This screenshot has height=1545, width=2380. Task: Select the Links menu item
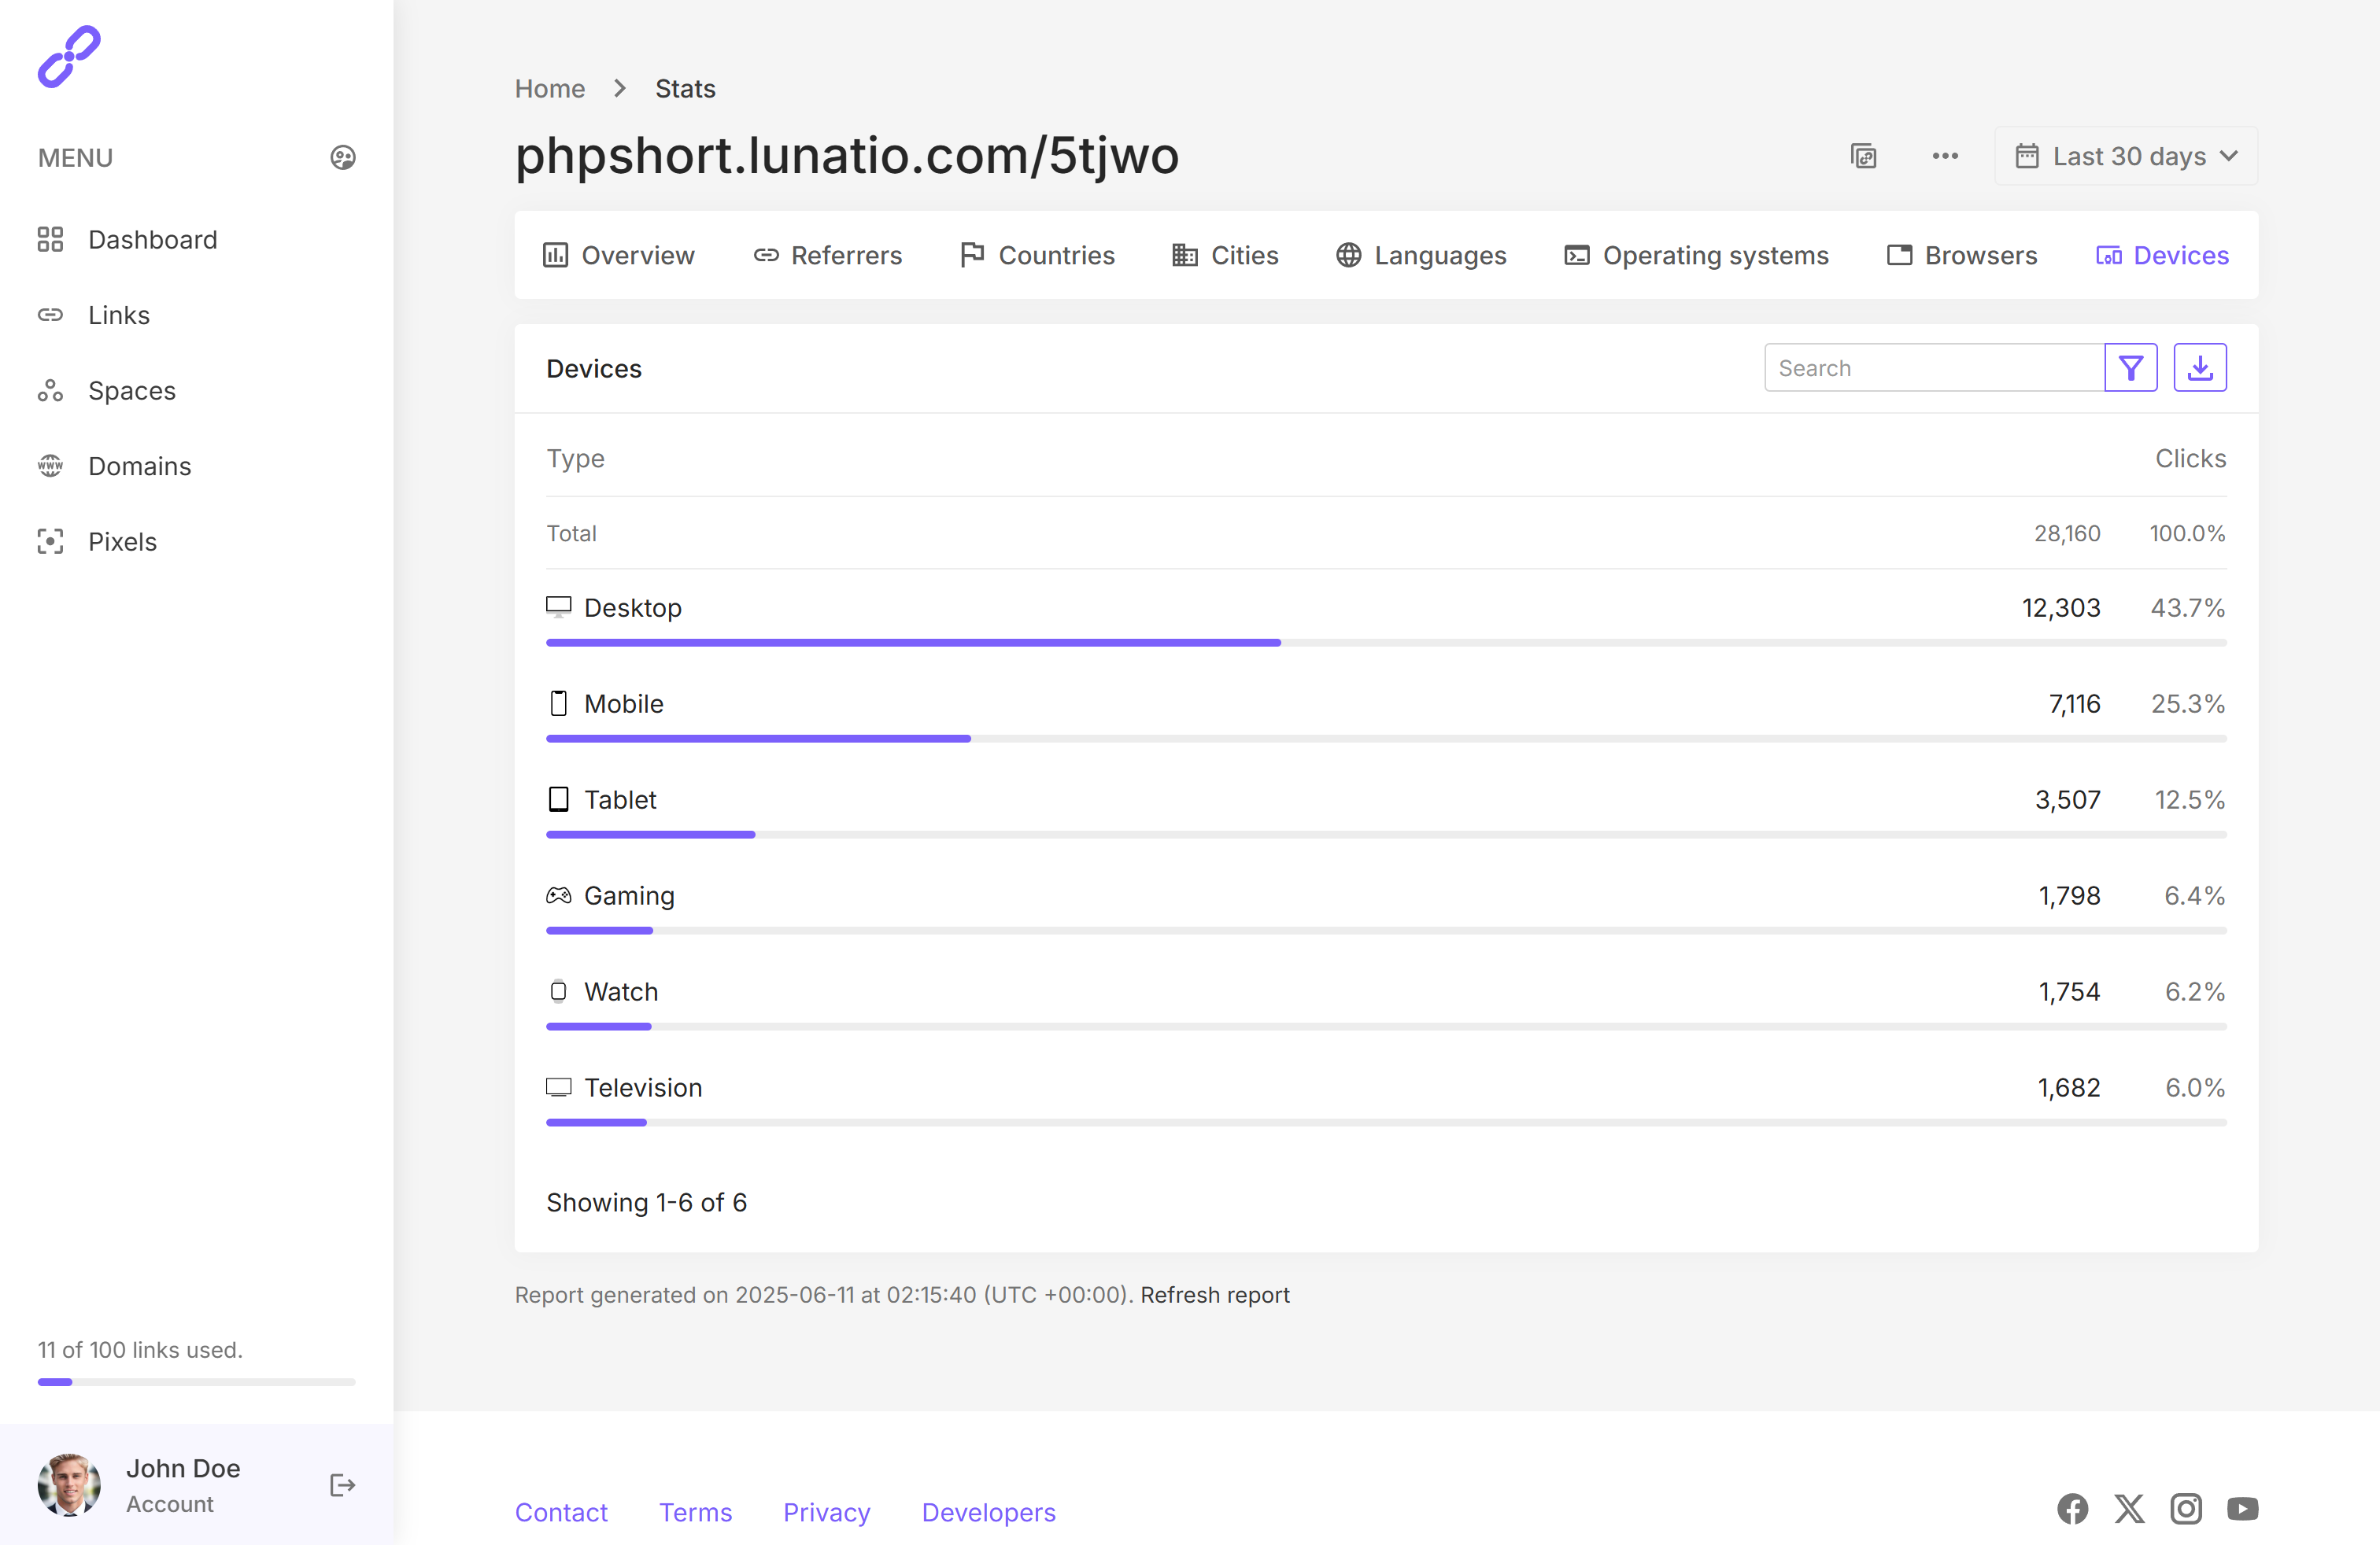(119, 315)
